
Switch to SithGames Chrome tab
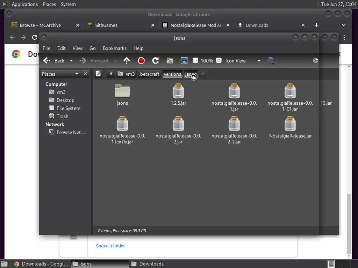click(106, 25)
